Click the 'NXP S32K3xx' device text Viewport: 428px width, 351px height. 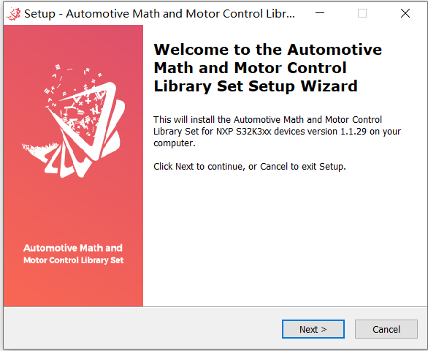pyautogui.click(x=244, y=132)
